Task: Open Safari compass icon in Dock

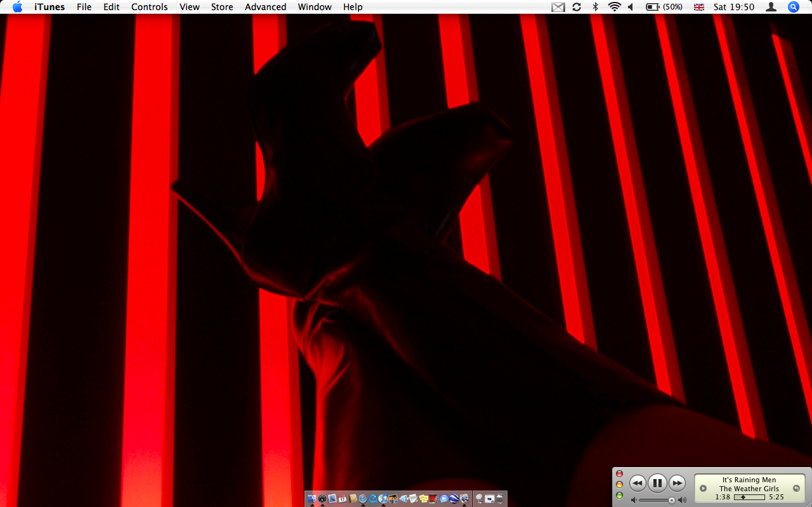Action: pyautogui.click(x=363, y=499)
